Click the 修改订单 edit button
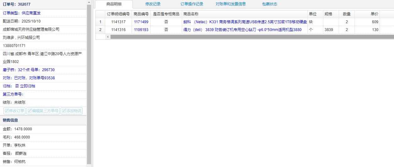 pyautogui.click(x=14, y=111)
